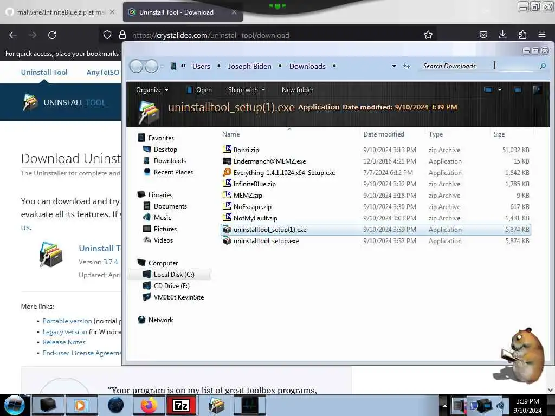555x416 pixels.
Task: Click the shield tracking protection icon
Action: [x=107, y=35]
